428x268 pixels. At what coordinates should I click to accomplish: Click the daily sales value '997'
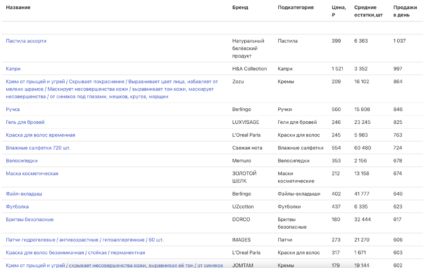point(398,69)
